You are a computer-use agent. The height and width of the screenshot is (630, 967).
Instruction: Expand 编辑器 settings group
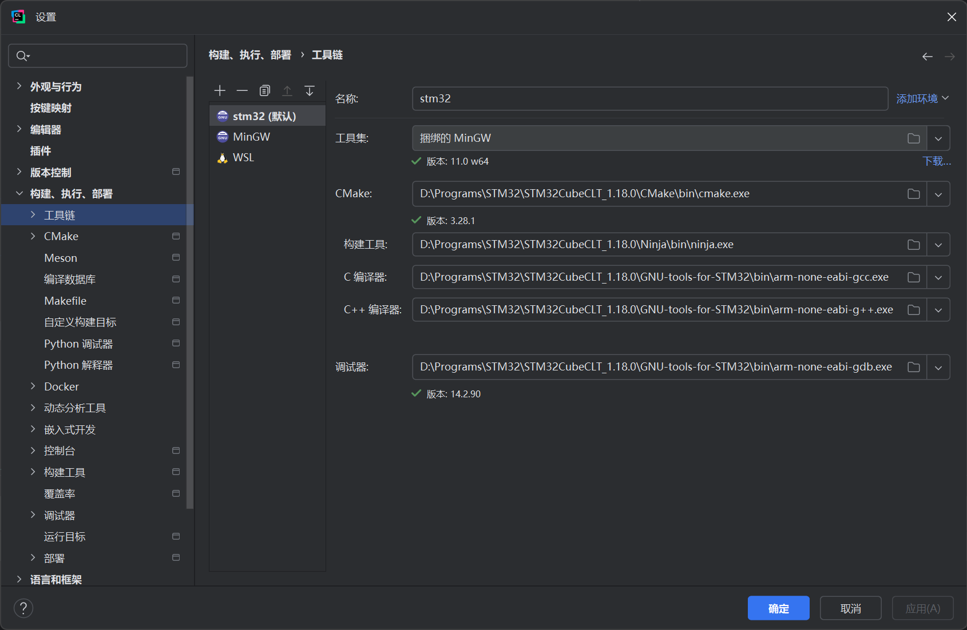point(19,129)
